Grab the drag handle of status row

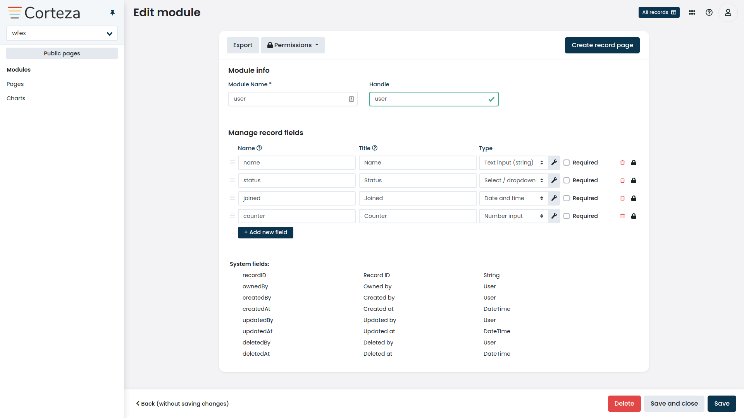[232, 180]
